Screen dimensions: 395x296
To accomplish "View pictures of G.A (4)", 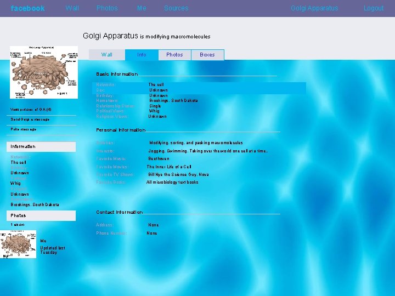I will (31, 110).
